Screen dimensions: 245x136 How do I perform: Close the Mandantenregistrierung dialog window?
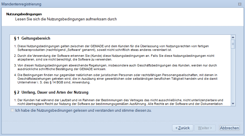click(240, 4)
